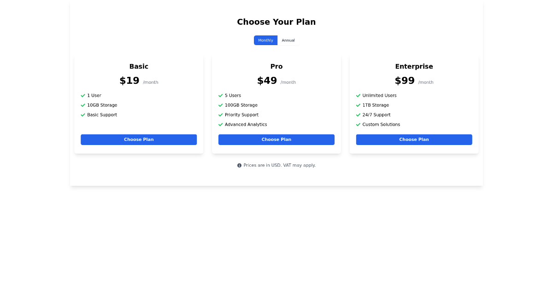553x290 pixels.
Task: Switch billing to Annual
Action: [288, 40]
